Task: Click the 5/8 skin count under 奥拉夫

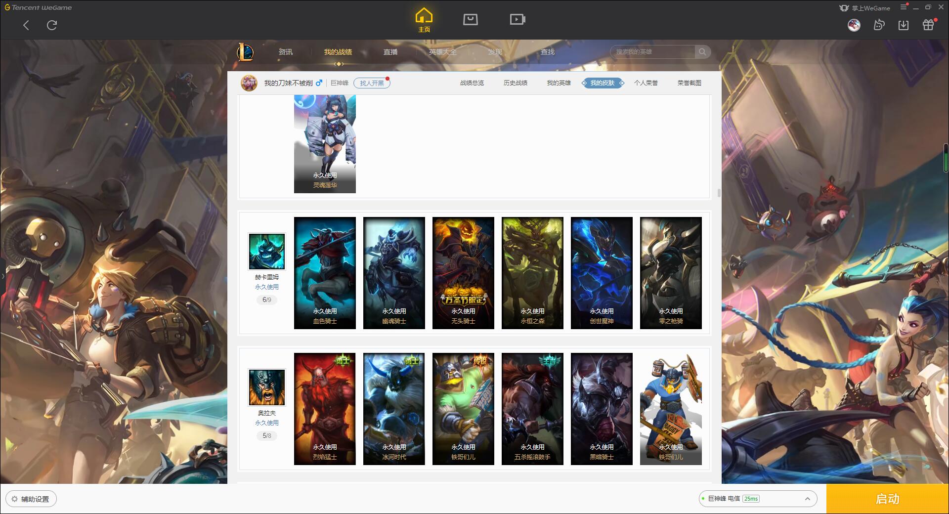Action: click(x=267, y=435)
